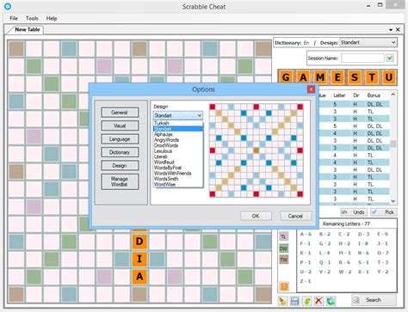Viewport: 408px width, 312px height.
Task: Click the T tile in the rack
Action: click(372, 77)
